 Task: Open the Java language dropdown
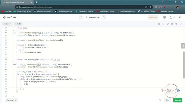(7, 24)
